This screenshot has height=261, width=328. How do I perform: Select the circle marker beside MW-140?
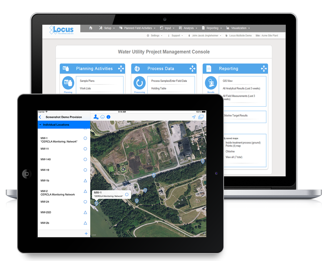pyautogui.click(x=85, y=159)
